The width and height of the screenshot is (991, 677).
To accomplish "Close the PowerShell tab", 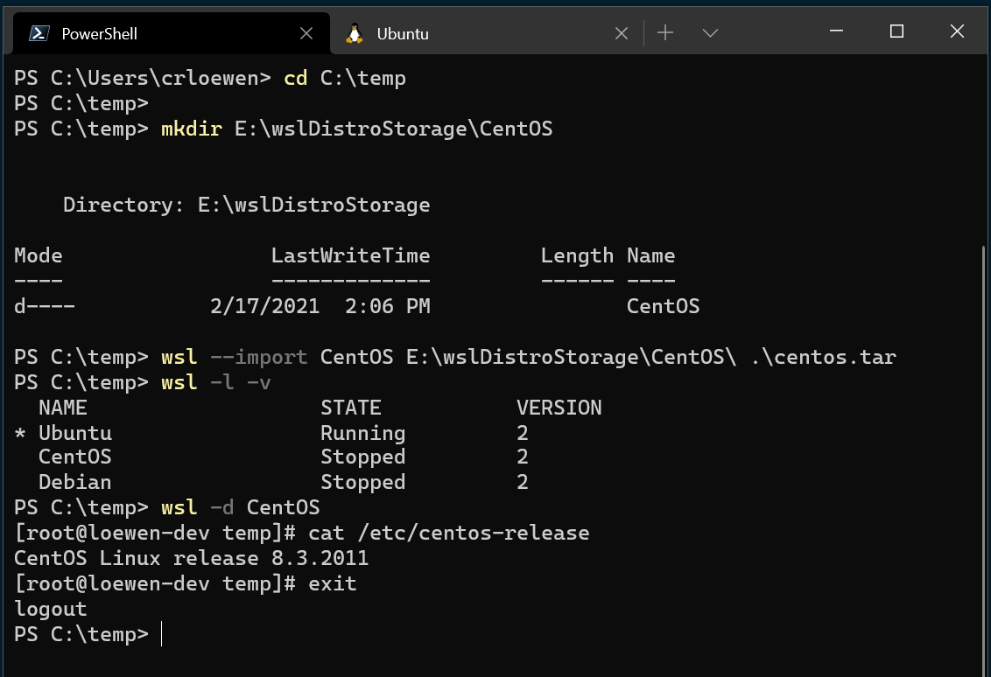I will [x=306, y=32].
